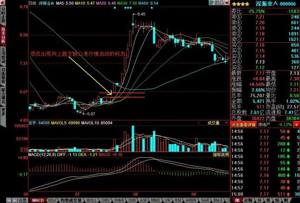Click the 卖① ask price 7.17
This screenshot has height=203, width=300.
tap(260, 39)
